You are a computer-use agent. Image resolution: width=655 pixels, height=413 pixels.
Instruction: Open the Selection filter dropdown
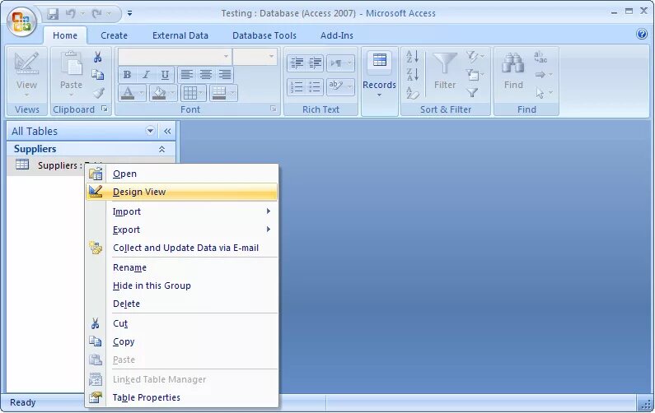pos(475,56)
